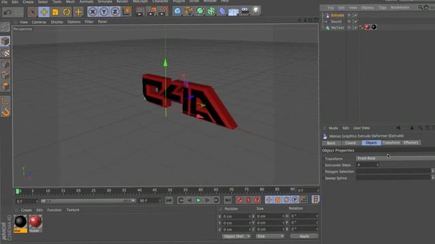This screenshot has height=244, width=435.
Task: Switch to Model mode cube icon
Action: point(5,41)
